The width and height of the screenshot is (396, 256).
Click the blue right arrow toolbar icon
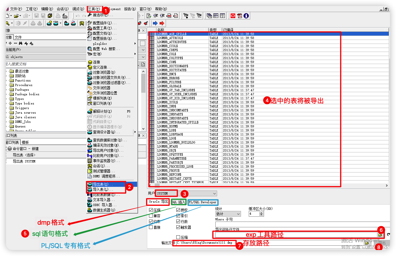point(155,23)
